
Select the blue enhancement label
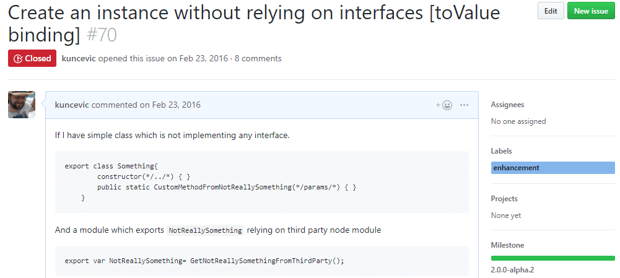click(516, 168)
